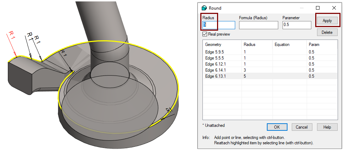Select the Edge 6.12.1 row
The height and width of the screenshot is (150, 343).
215,64
